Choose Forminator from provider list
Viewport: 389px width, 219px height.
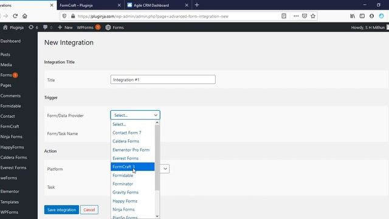tap(133, 184)
